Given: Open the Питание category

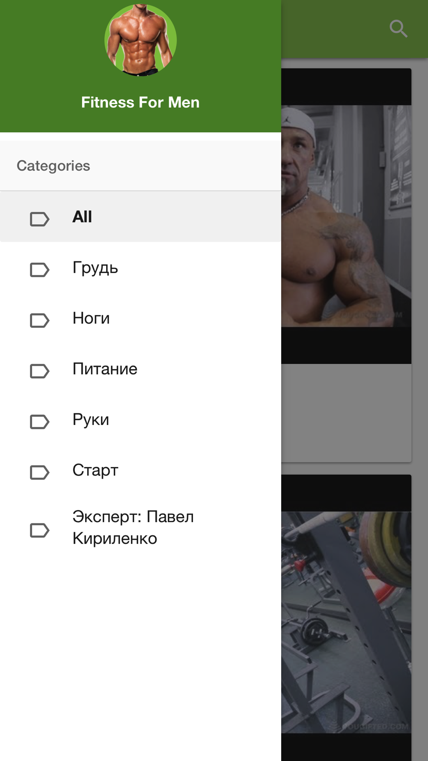Looking at the screenshot, I should tap(140, 369).
